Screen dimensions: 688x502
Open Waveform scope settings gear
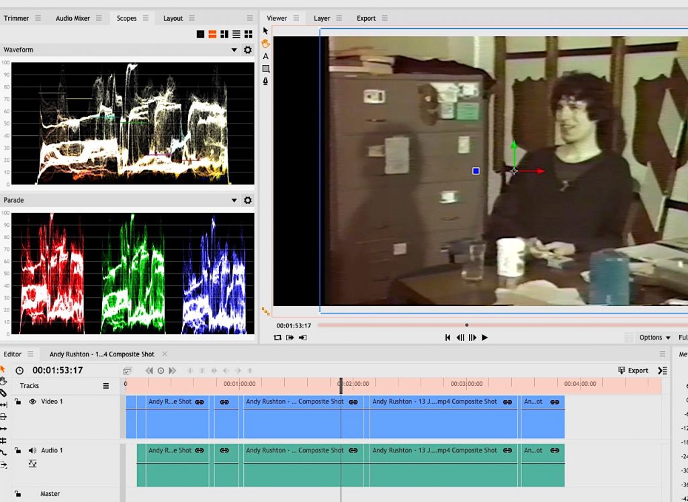247,50
